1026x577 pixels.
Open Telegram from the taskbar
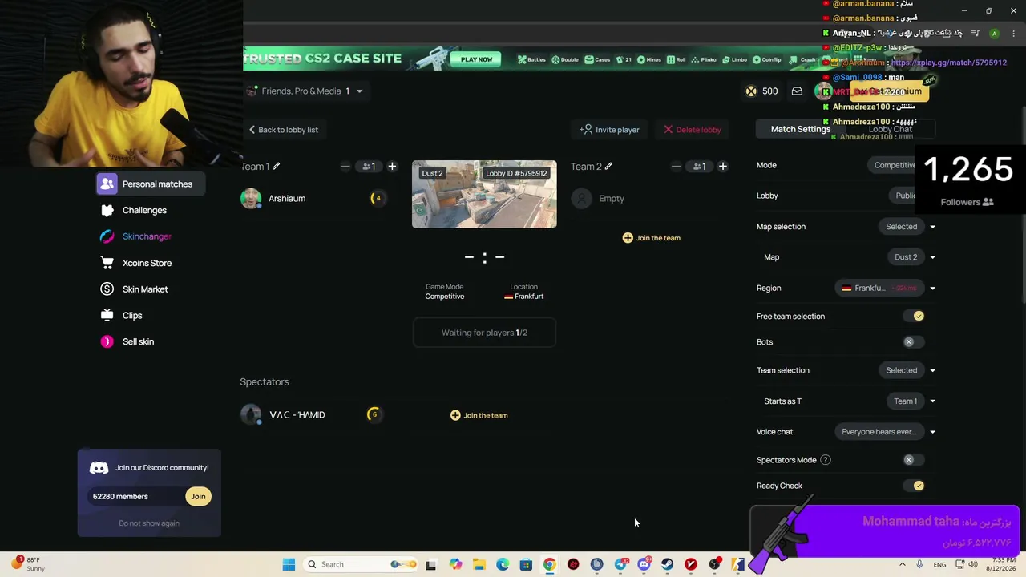click(x=620, y=564)
